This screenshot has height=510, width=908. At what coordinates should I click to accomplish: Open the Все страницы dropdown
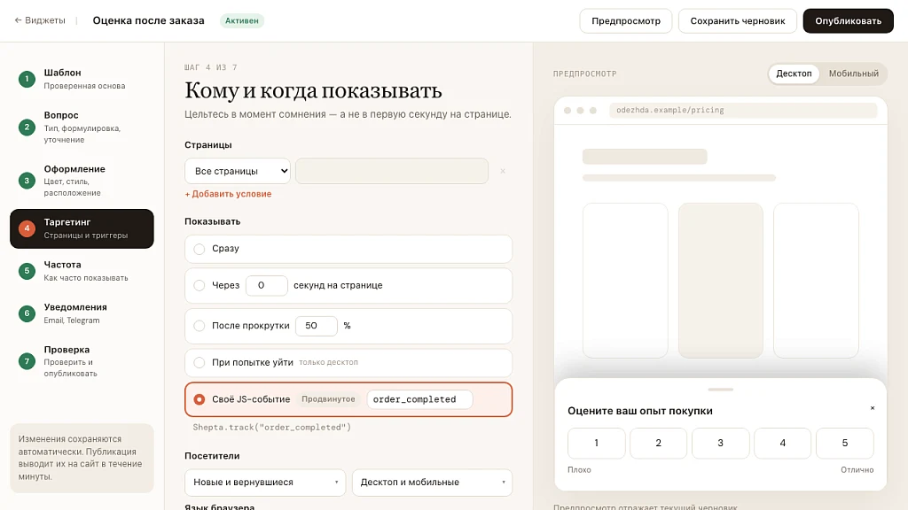point(238,171)
